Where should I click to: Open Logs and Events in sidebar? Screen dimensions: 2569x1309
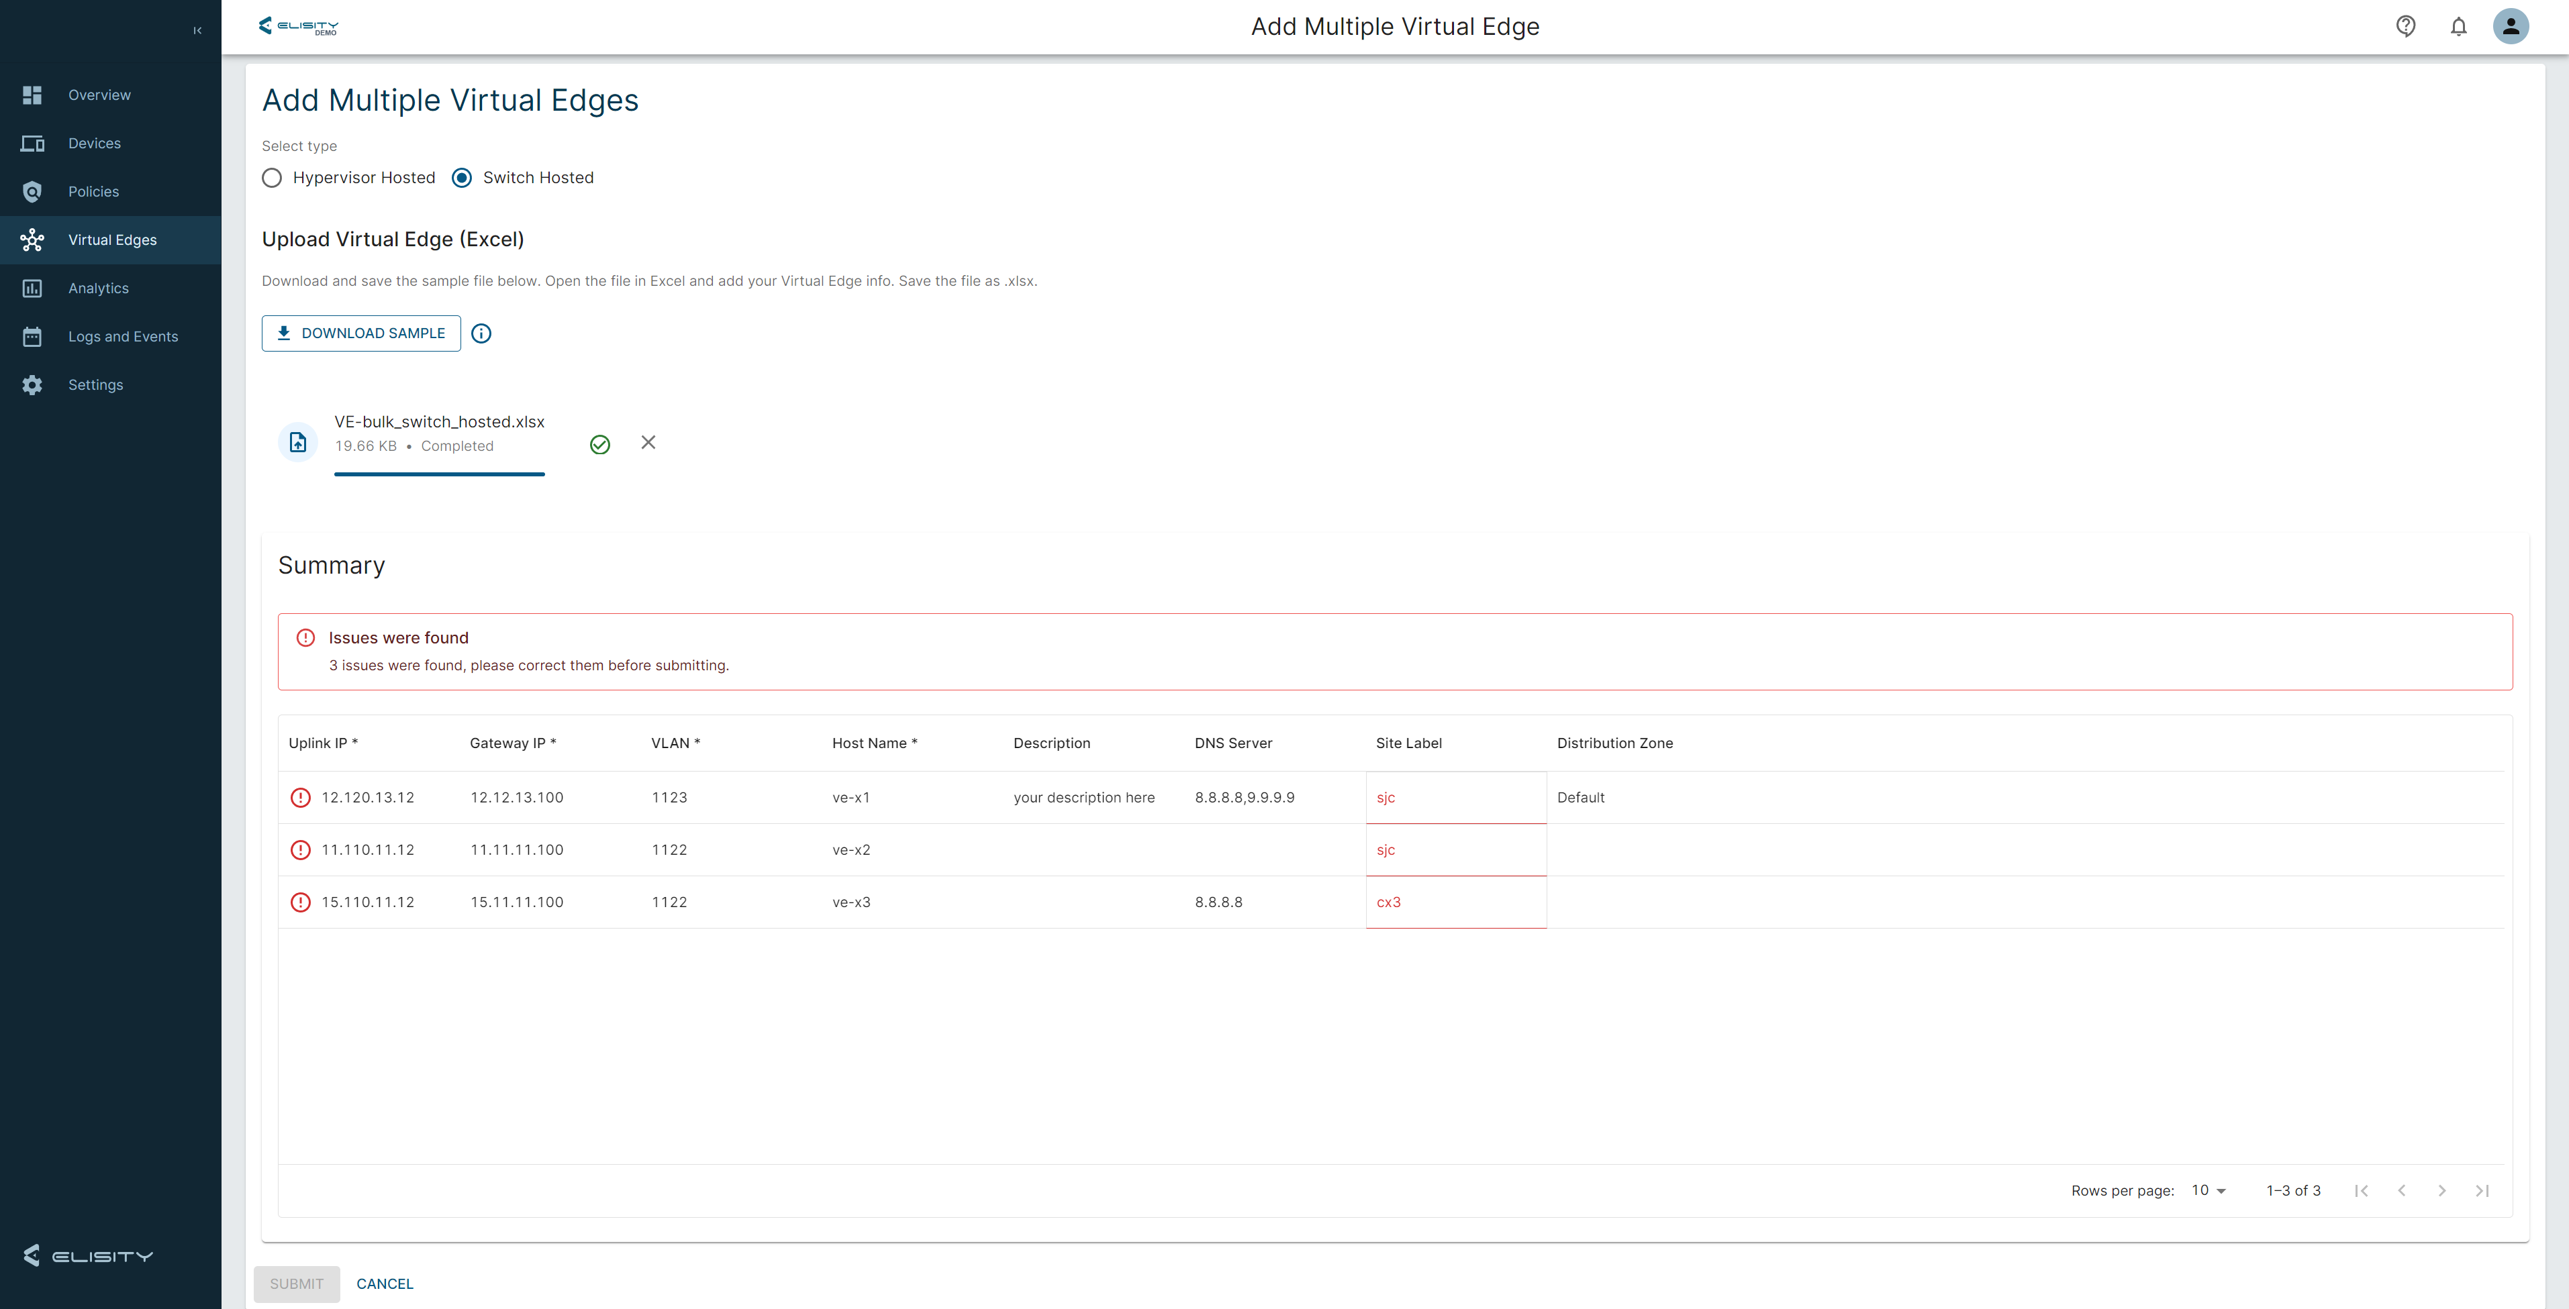tap(123, 337)
